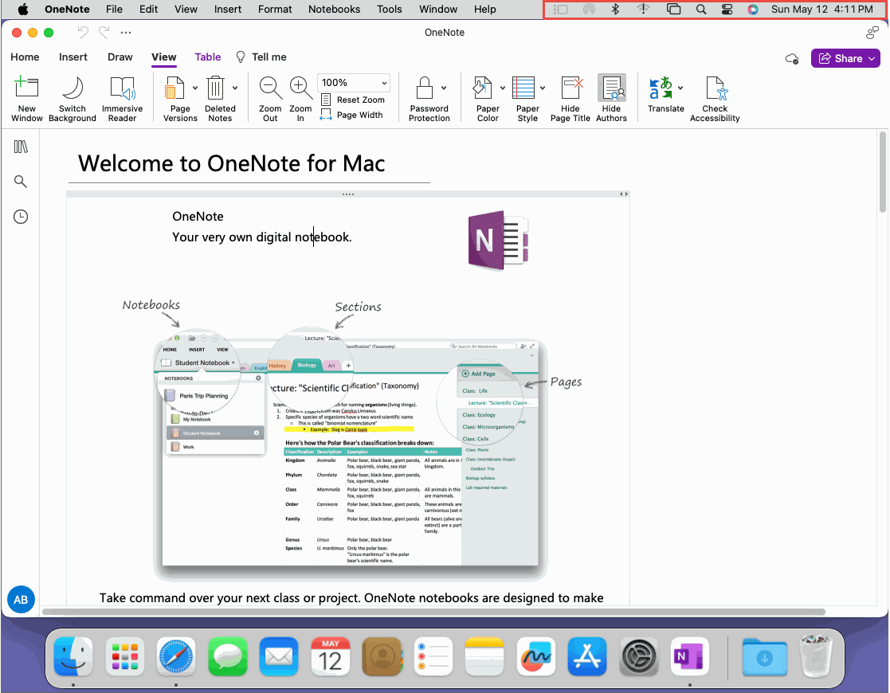Open the Notebooks menu

(335, 9)
